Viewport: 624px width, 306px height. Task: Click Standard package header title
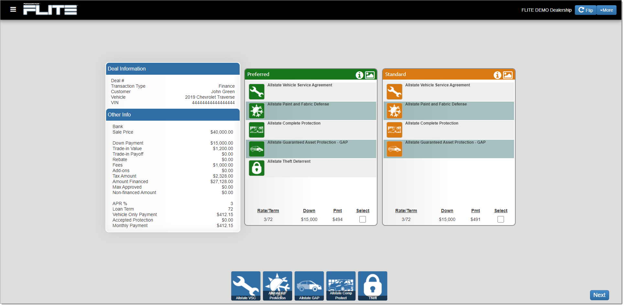(x=395, y=74)
